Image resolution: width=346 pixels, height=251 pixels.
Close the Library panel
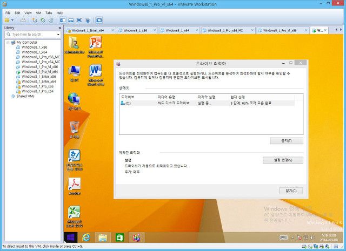point(59,28)
